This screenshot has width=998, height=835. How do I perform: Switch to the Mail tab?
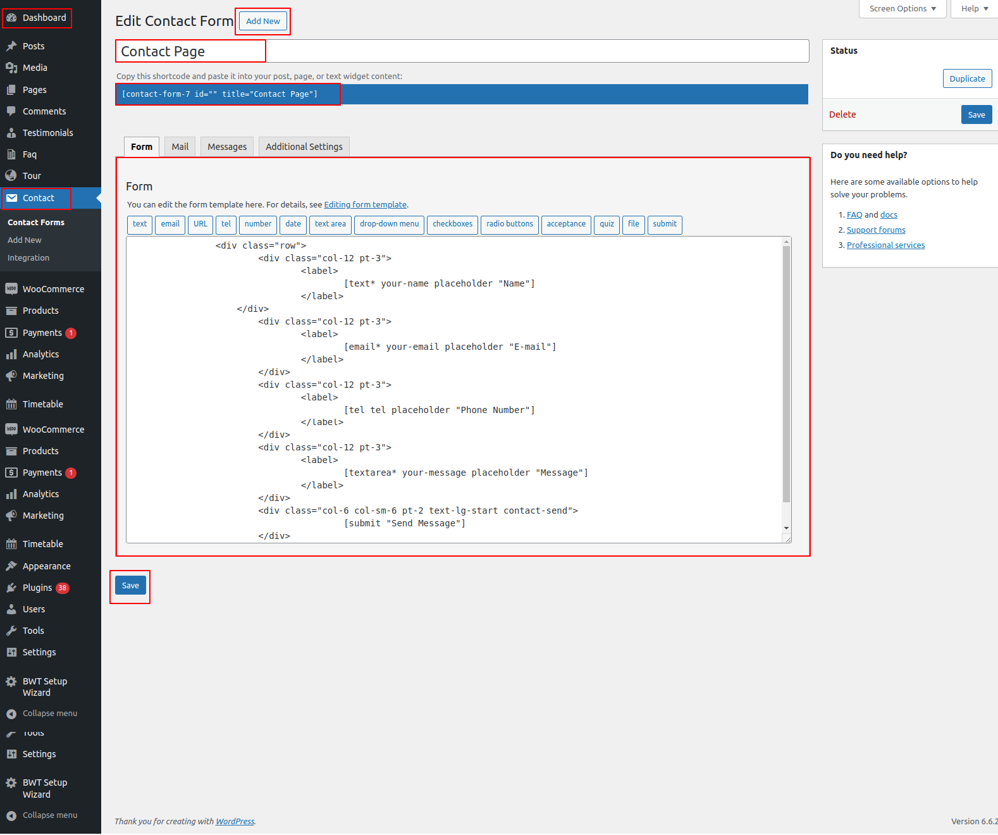(180, 147)
